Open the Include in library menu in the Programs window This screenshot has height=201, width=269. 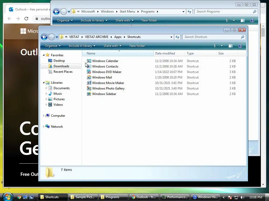pos(94,20)
